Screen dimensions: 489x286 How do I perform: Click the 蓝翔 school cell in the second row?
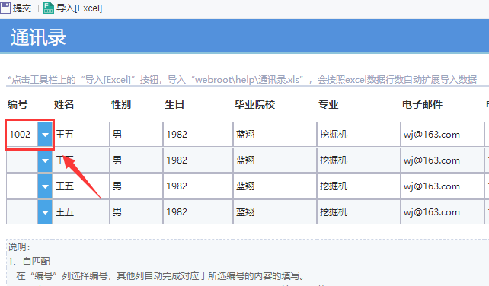tap(275, 160)
